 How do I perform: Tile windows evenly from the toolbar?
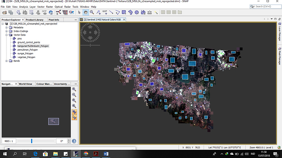(174, 12)
